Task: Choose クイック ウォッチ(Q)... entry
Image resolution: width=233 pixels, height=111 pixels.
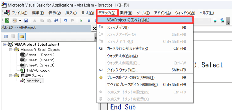Action: click(145, 70)
